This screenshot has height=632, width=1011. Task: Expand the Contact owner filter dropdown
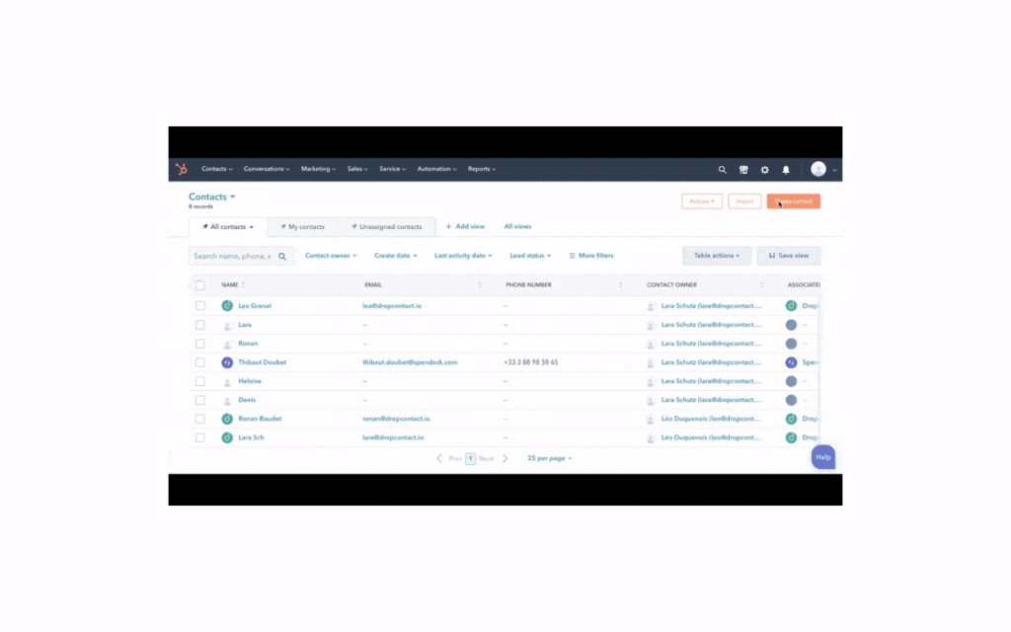(x=330, y=256)
